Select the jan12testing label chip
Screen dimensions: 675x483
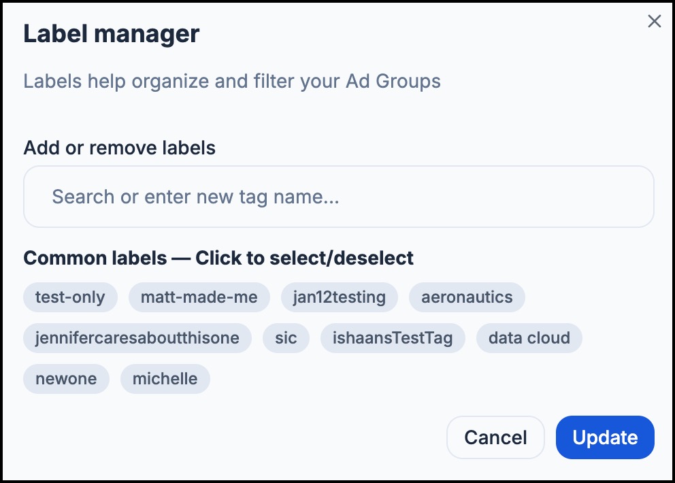pyautogui.click(x=340, y=297)
